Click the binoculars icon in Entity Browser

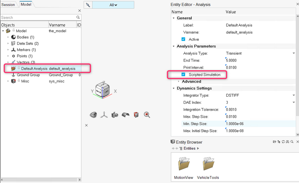287,142
